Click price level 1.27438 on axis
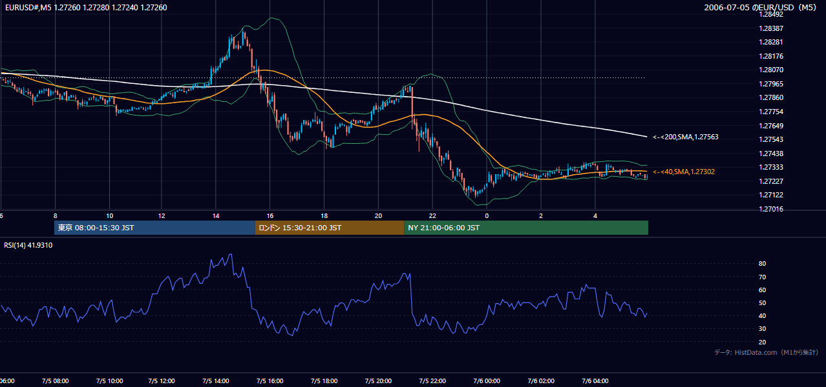The height and width of the screenshot is (387, 826). [772, 154]
